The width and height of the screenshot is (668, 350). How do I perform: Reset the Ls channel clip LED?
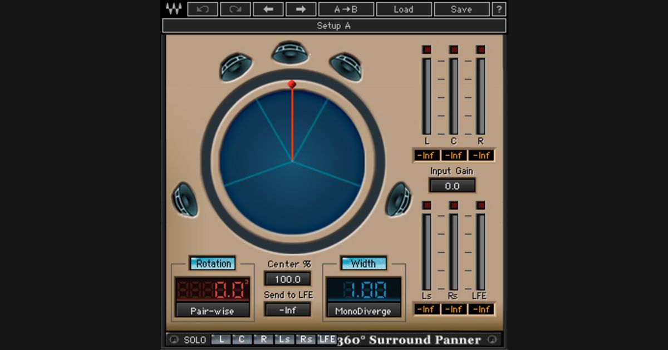427,205
